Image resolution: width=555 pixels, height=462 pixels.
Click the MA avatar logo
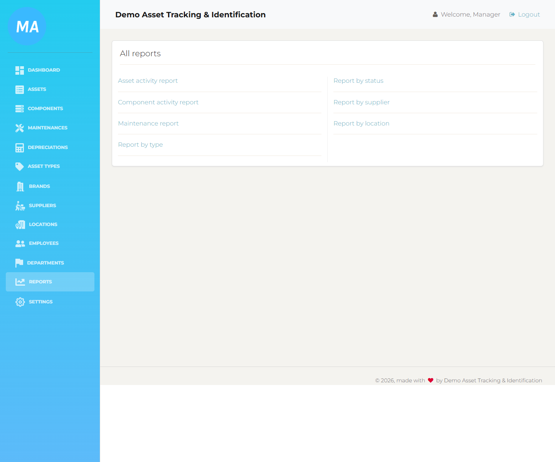pos(27,26)
